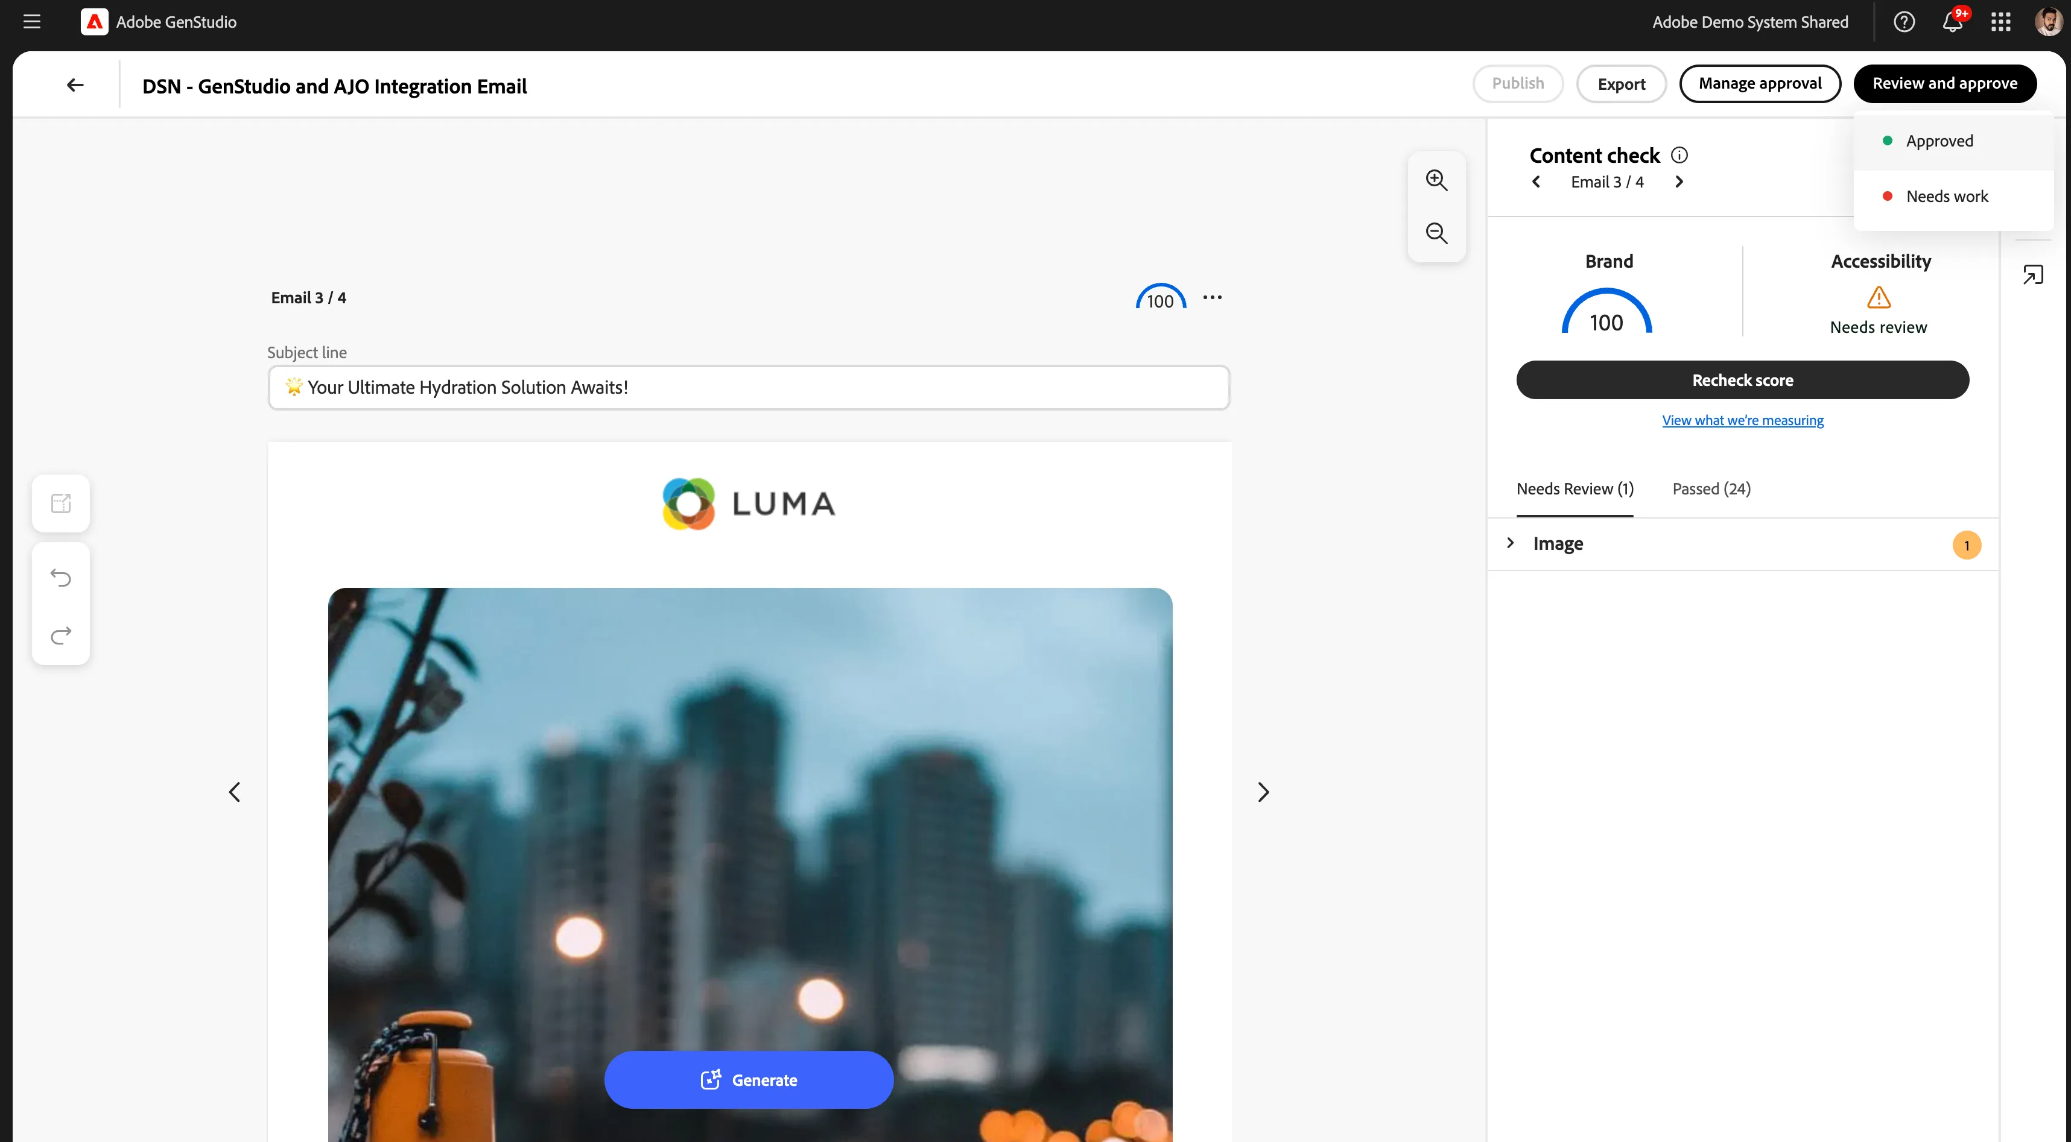Go to previous email in canvas
This screenshot has width=2071, height=1142.
[x=234, y=792]
